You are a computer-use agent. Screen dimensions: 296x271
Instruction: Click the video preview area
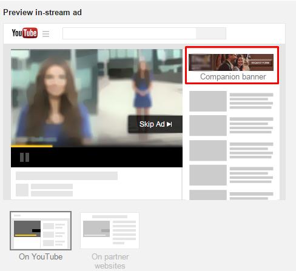pyautogui.click(x=96, y=98)
